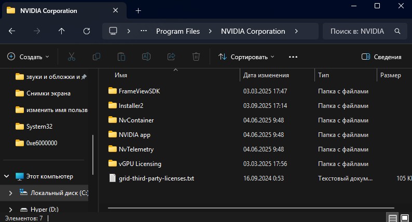This screenshot has width=412, height=222.
Task: Click the NVIDIA Corporation tab title
Action: pyautogui.click(x=49, y=11)
